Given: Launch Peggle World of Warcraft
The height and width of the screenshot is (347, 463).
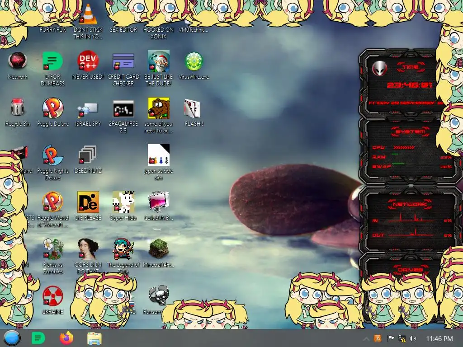Looking at the screenshot, I should (x=52, y=202).
